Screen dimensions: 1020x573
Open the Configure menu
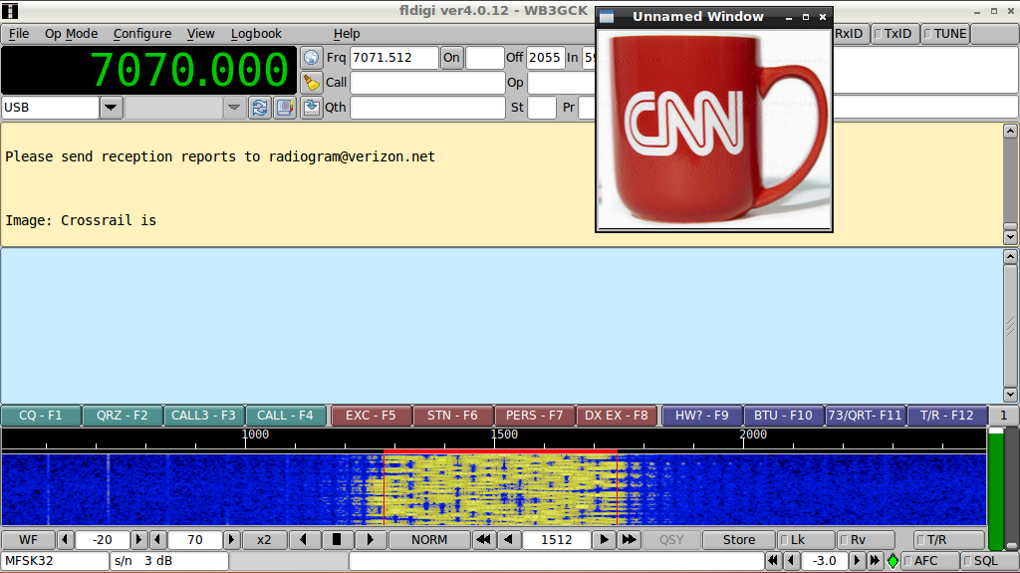tap(142, 34)
